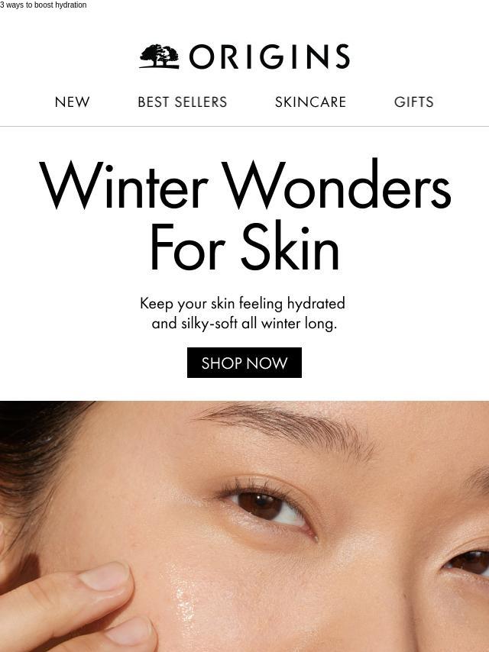The height and width of the screenshot is (652, 489).
Task: Click the 'For Skin' headline line
Action: tap(244, 247)
